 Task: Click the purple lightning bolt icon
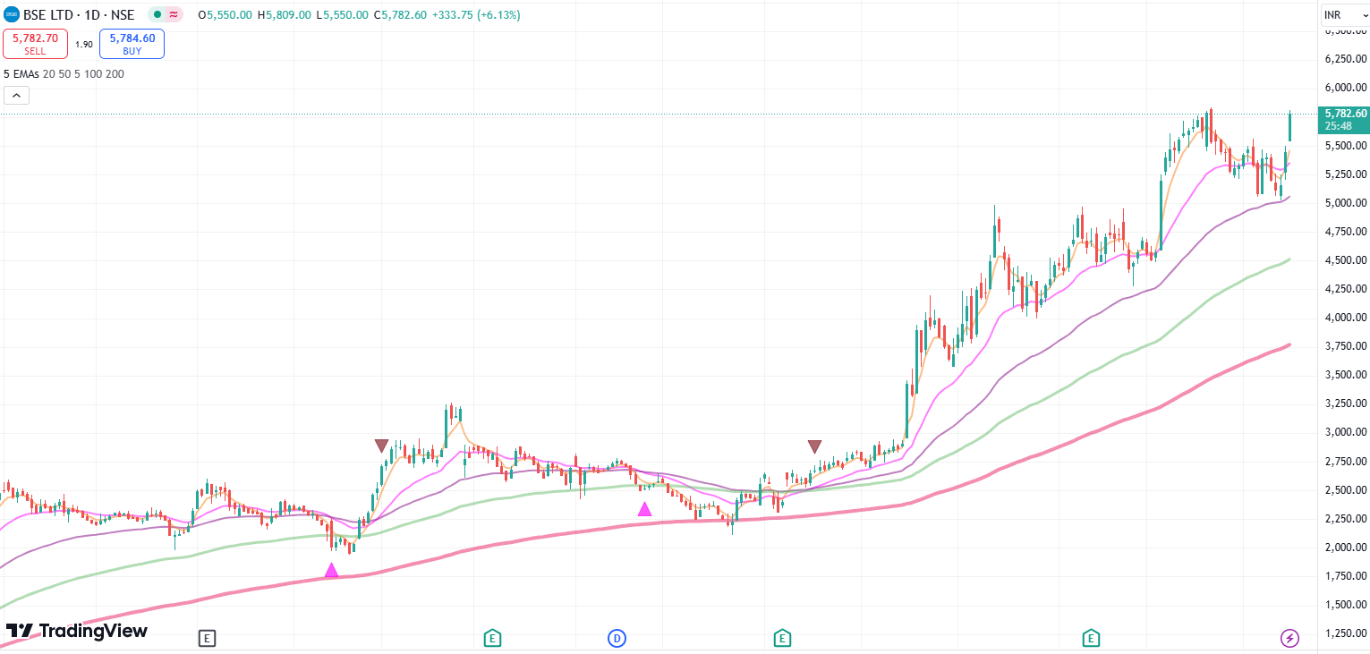pyautogui.click(x=1289, y=638)
